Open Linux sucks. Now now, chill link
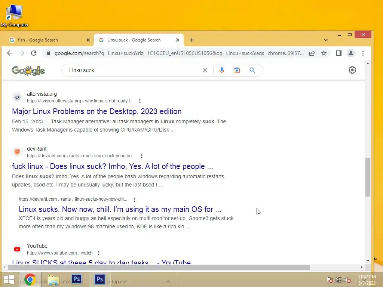Image resolution: width=383 pixels, height=287 pixels. tap(120, 209)
